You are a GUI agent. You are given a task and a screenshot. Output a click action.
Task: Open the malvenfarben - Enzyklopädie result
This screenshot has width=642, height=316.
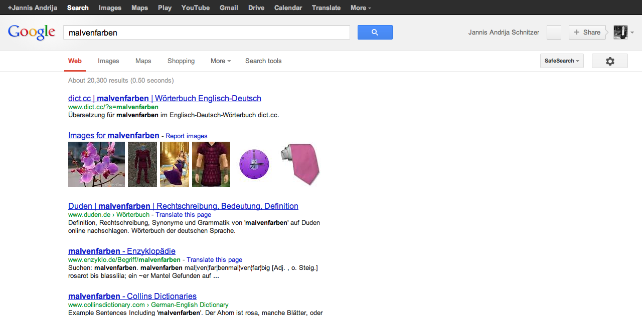pyautogui.click(x=122, y=251)
